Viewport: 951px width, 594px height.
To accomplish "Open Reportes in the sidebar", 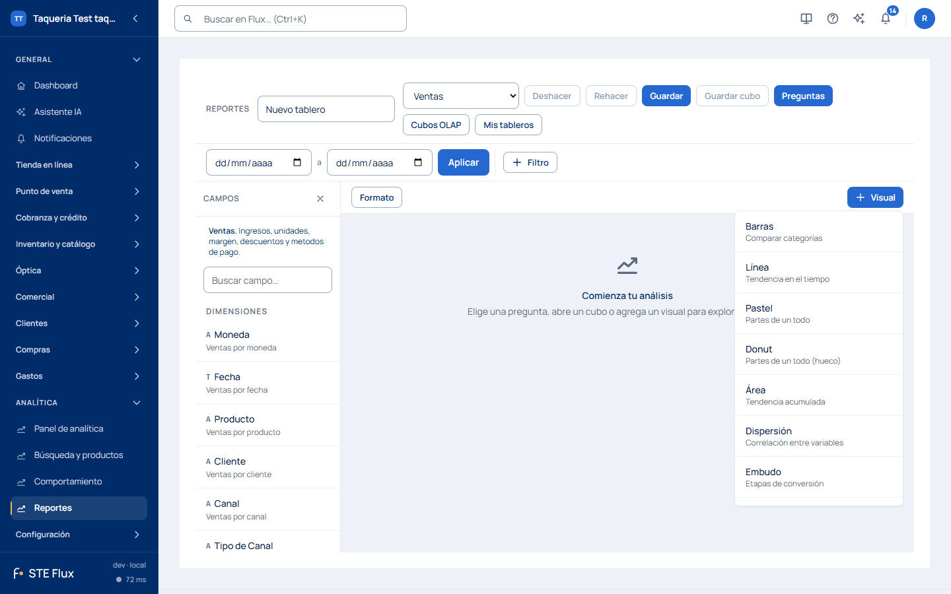I will pos(79,508).
